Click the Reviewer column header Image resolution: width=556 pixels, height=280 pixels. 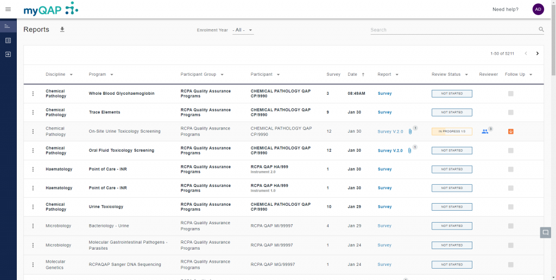pos(488,75)
